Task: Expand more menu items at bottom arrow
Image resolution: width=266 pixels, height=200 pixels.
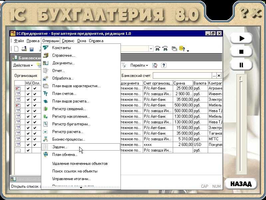Action: point(81,187)
